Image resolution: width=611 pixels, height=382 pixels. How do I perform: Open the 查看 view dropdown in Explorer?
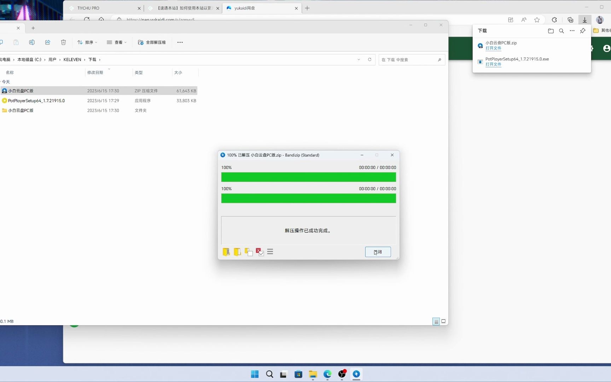116,42
